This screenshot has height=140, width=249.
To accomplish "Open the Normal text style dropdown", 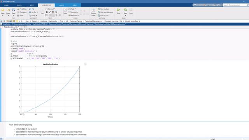I will click(x=50, y=9).
